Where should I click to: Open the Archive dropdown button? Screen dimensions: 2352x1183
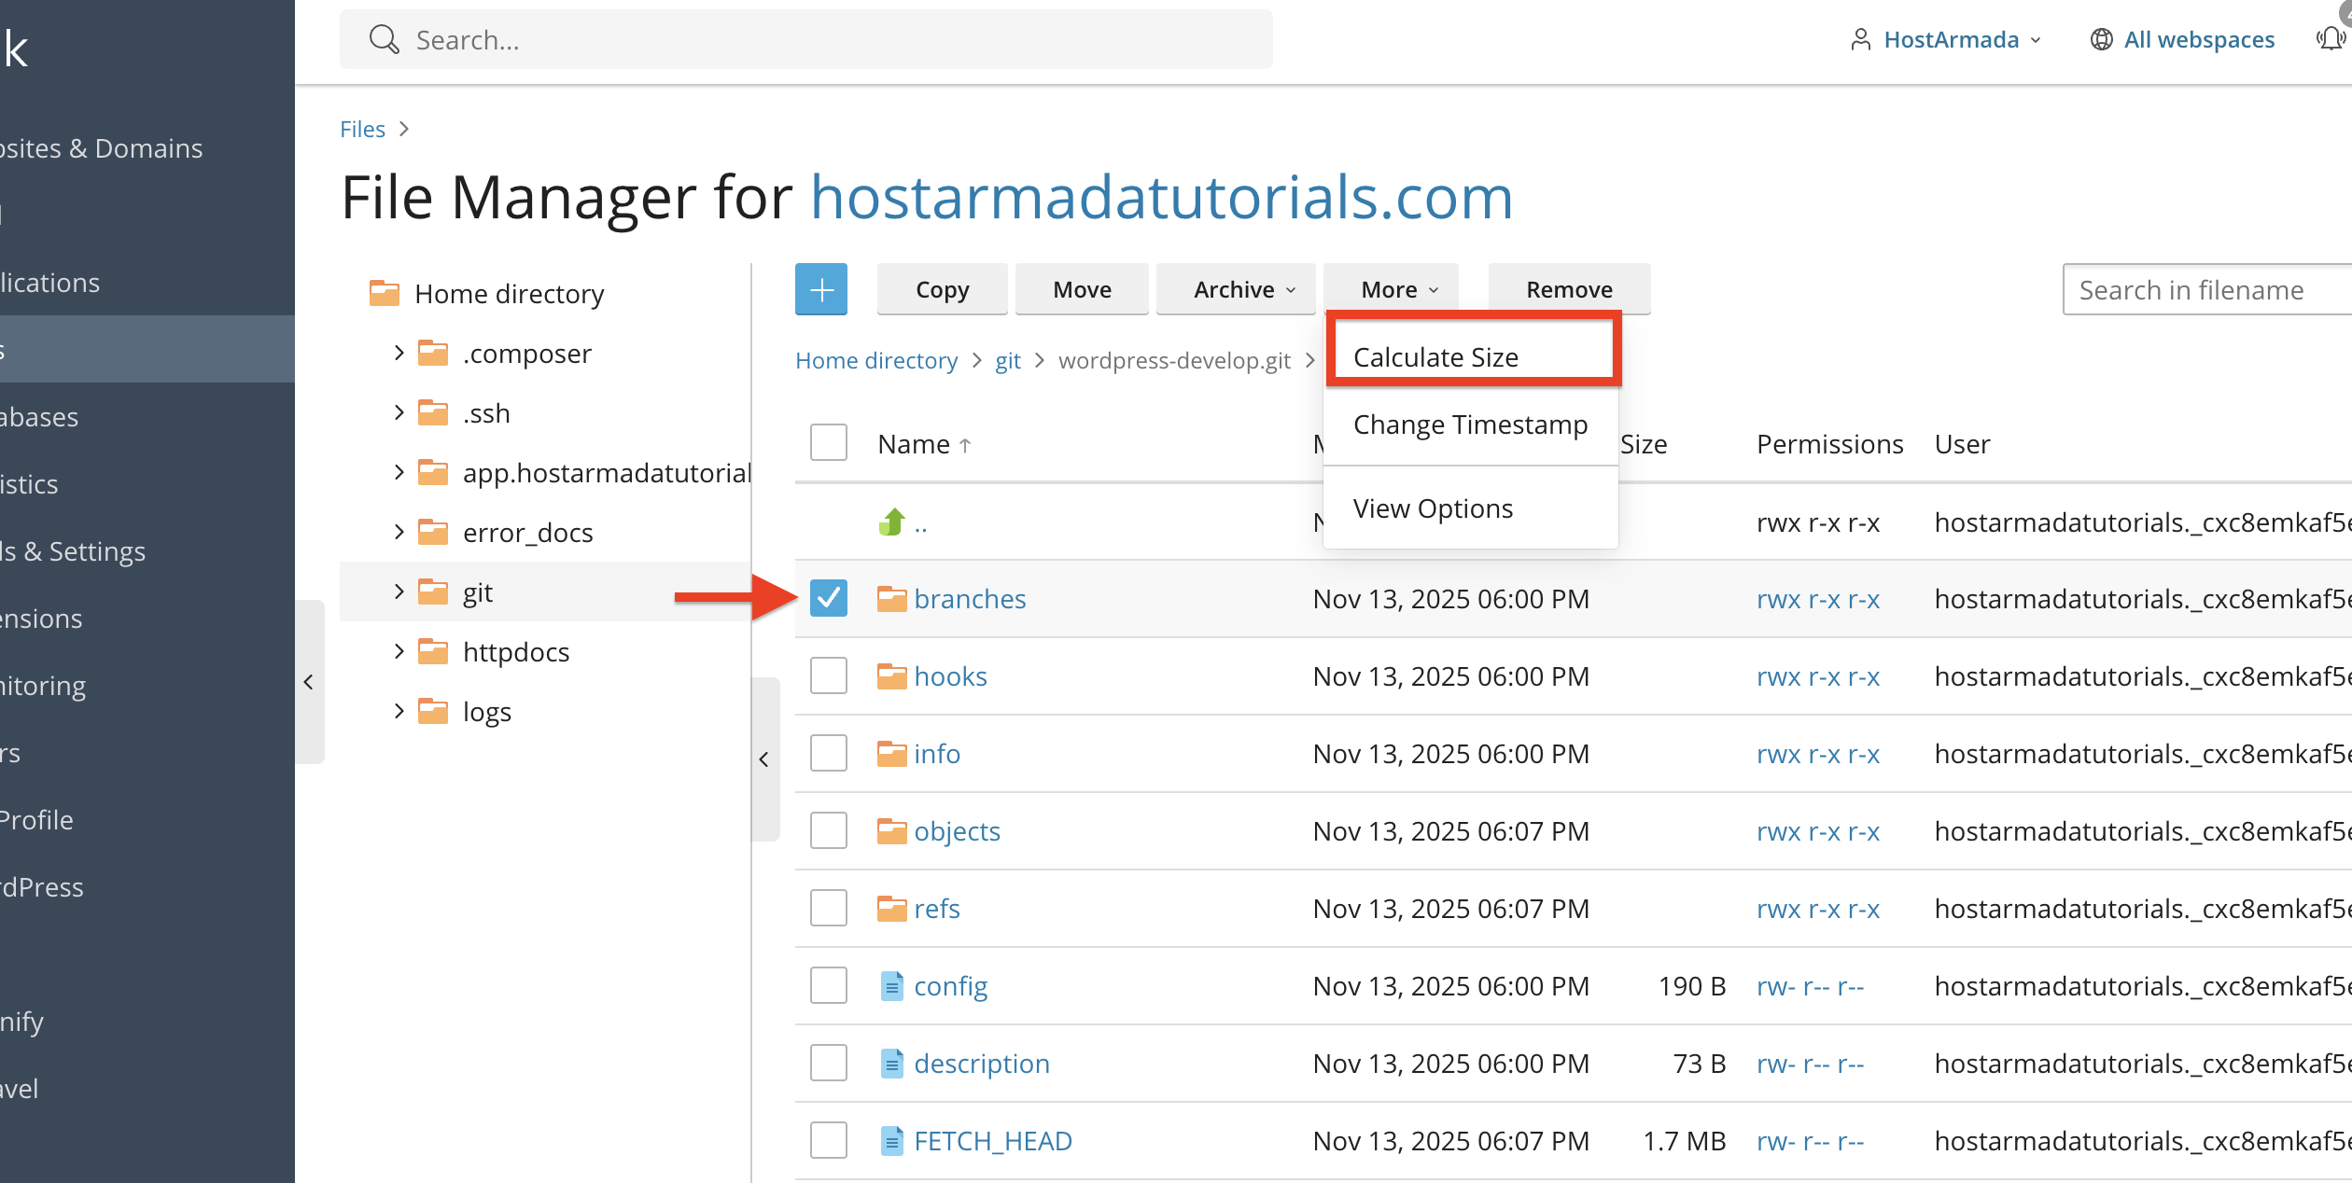click(x=1236, y=289)
